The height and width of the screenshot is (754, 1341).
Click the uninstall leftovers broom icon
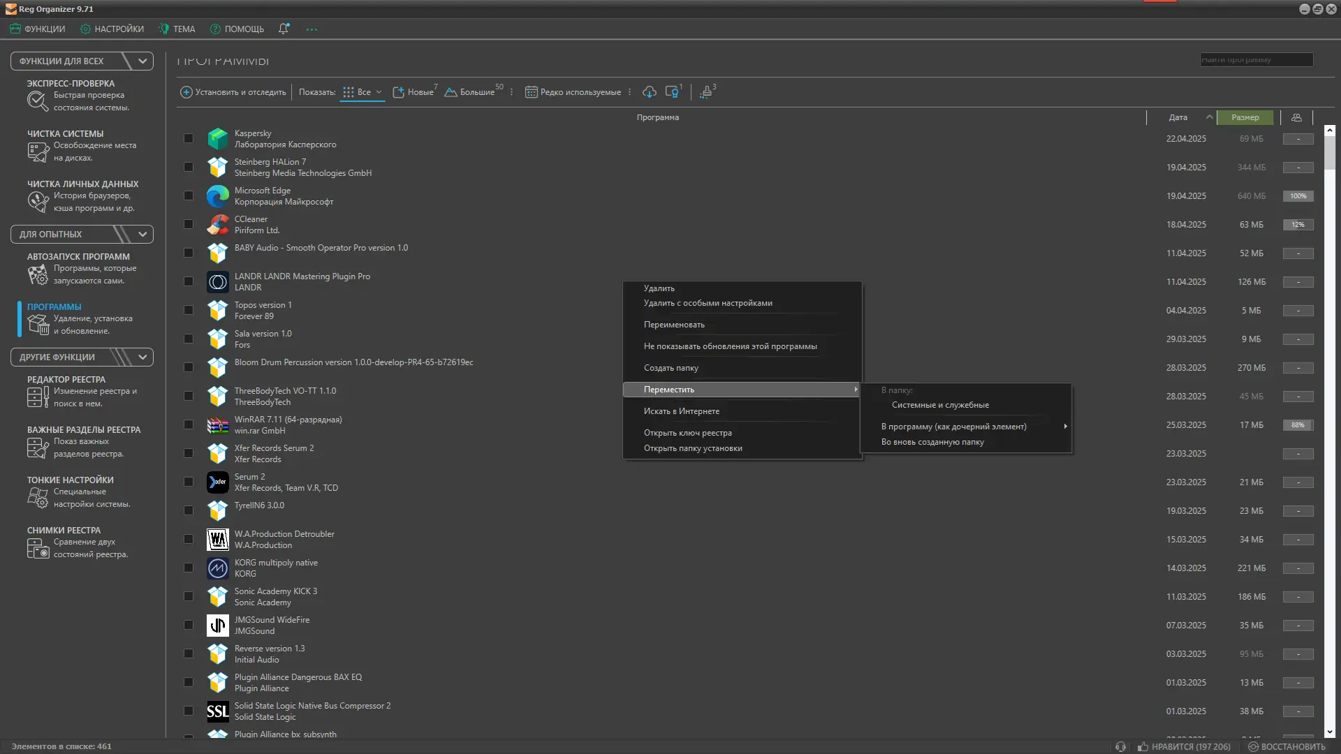pos(707,92)
